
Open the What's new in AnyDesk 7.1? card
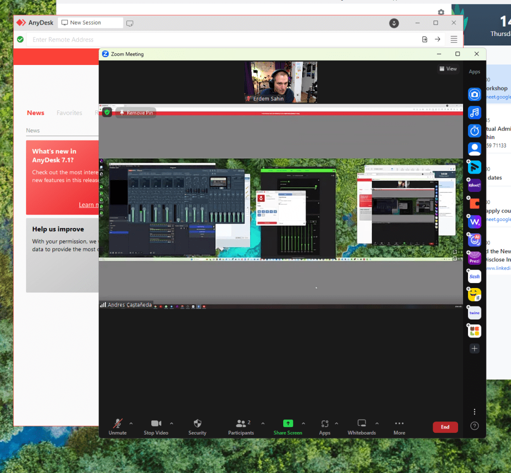tap(62, 177)
